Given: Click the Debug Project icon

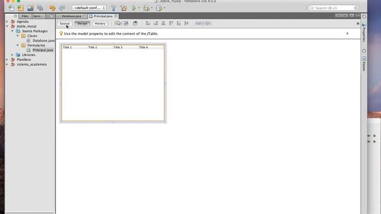Looking at the screenshot, I should point(146,8).
